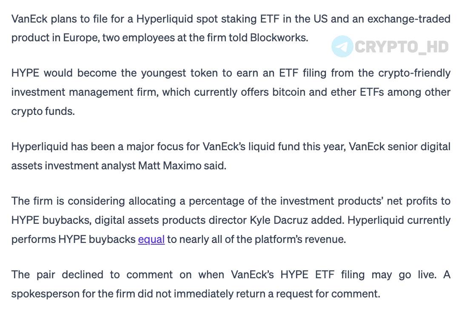Click the words "crypto funds."

(43, 111)
